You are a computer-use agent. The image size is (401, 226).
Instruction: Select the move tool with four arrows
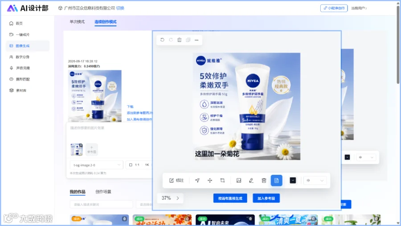point(210,181)
